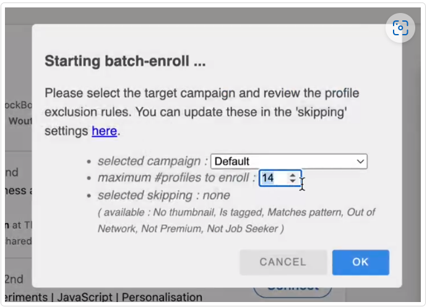Click the screenshot capture icon
Viewport: 427px width, 307px height.
pos(400,28)
